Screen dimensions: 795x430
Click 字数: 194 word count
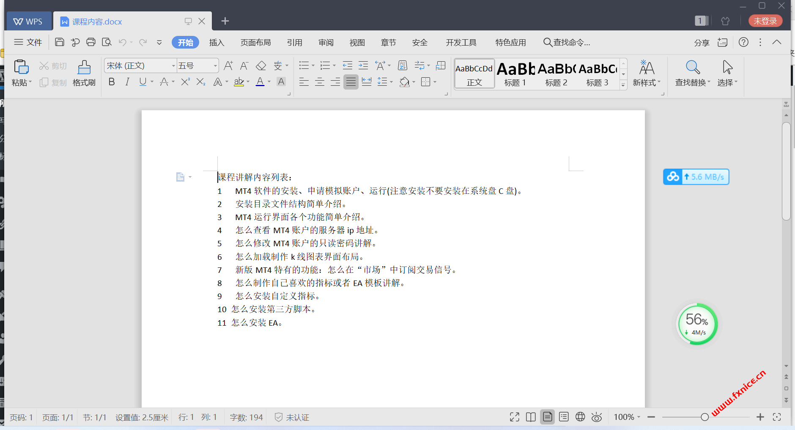[x=246, y=417]
